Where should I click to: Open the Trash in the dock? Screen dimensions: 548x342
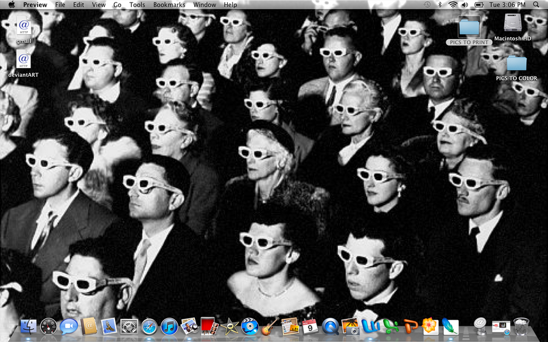pyautogui.click(x=521, y=326)
